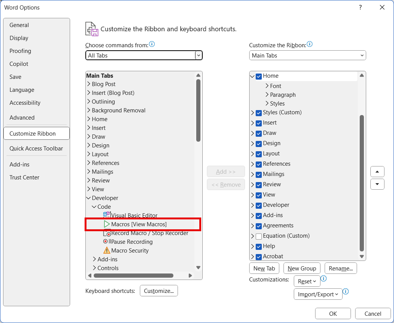
Task: Click the New Group button
Action: pos(302,268)
